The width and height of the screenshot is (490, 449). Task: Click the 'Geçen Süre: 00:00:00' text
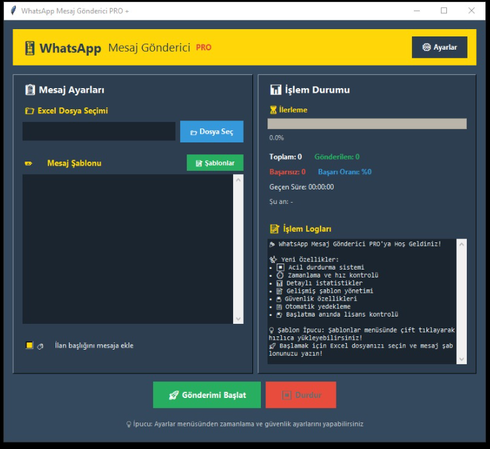click(301, 187)
